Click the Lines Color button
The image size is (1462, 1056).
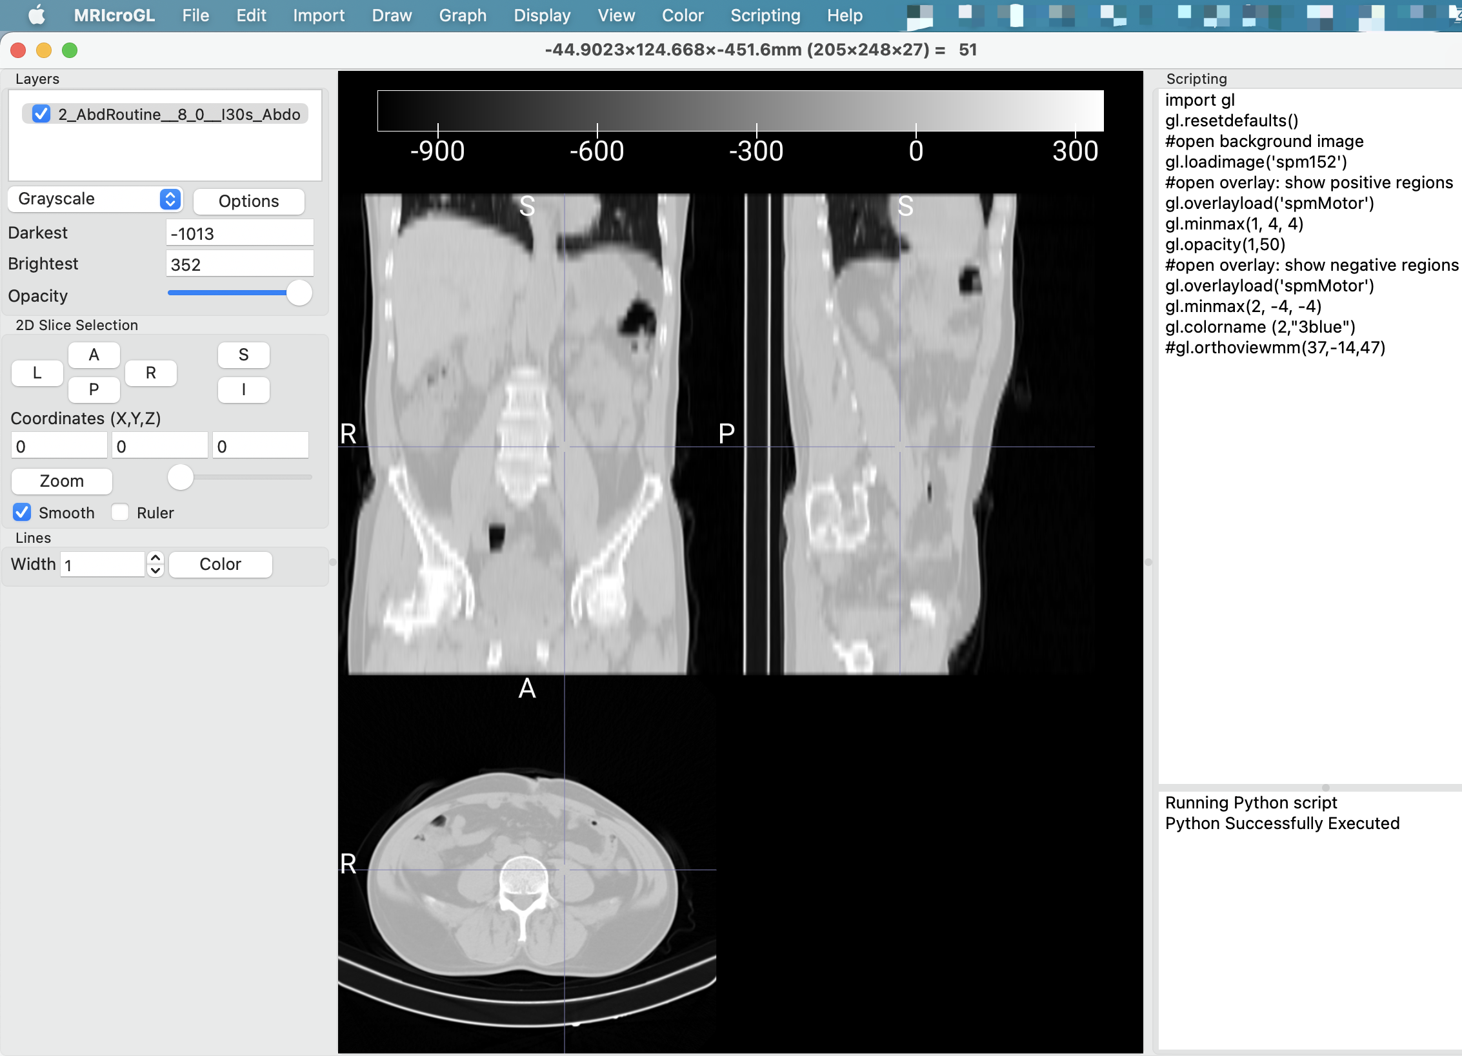[x=220, y=564]
